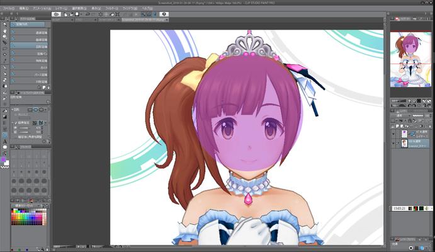
Task: Rotate canvas left in Navigator
Action: click(410, 105)
